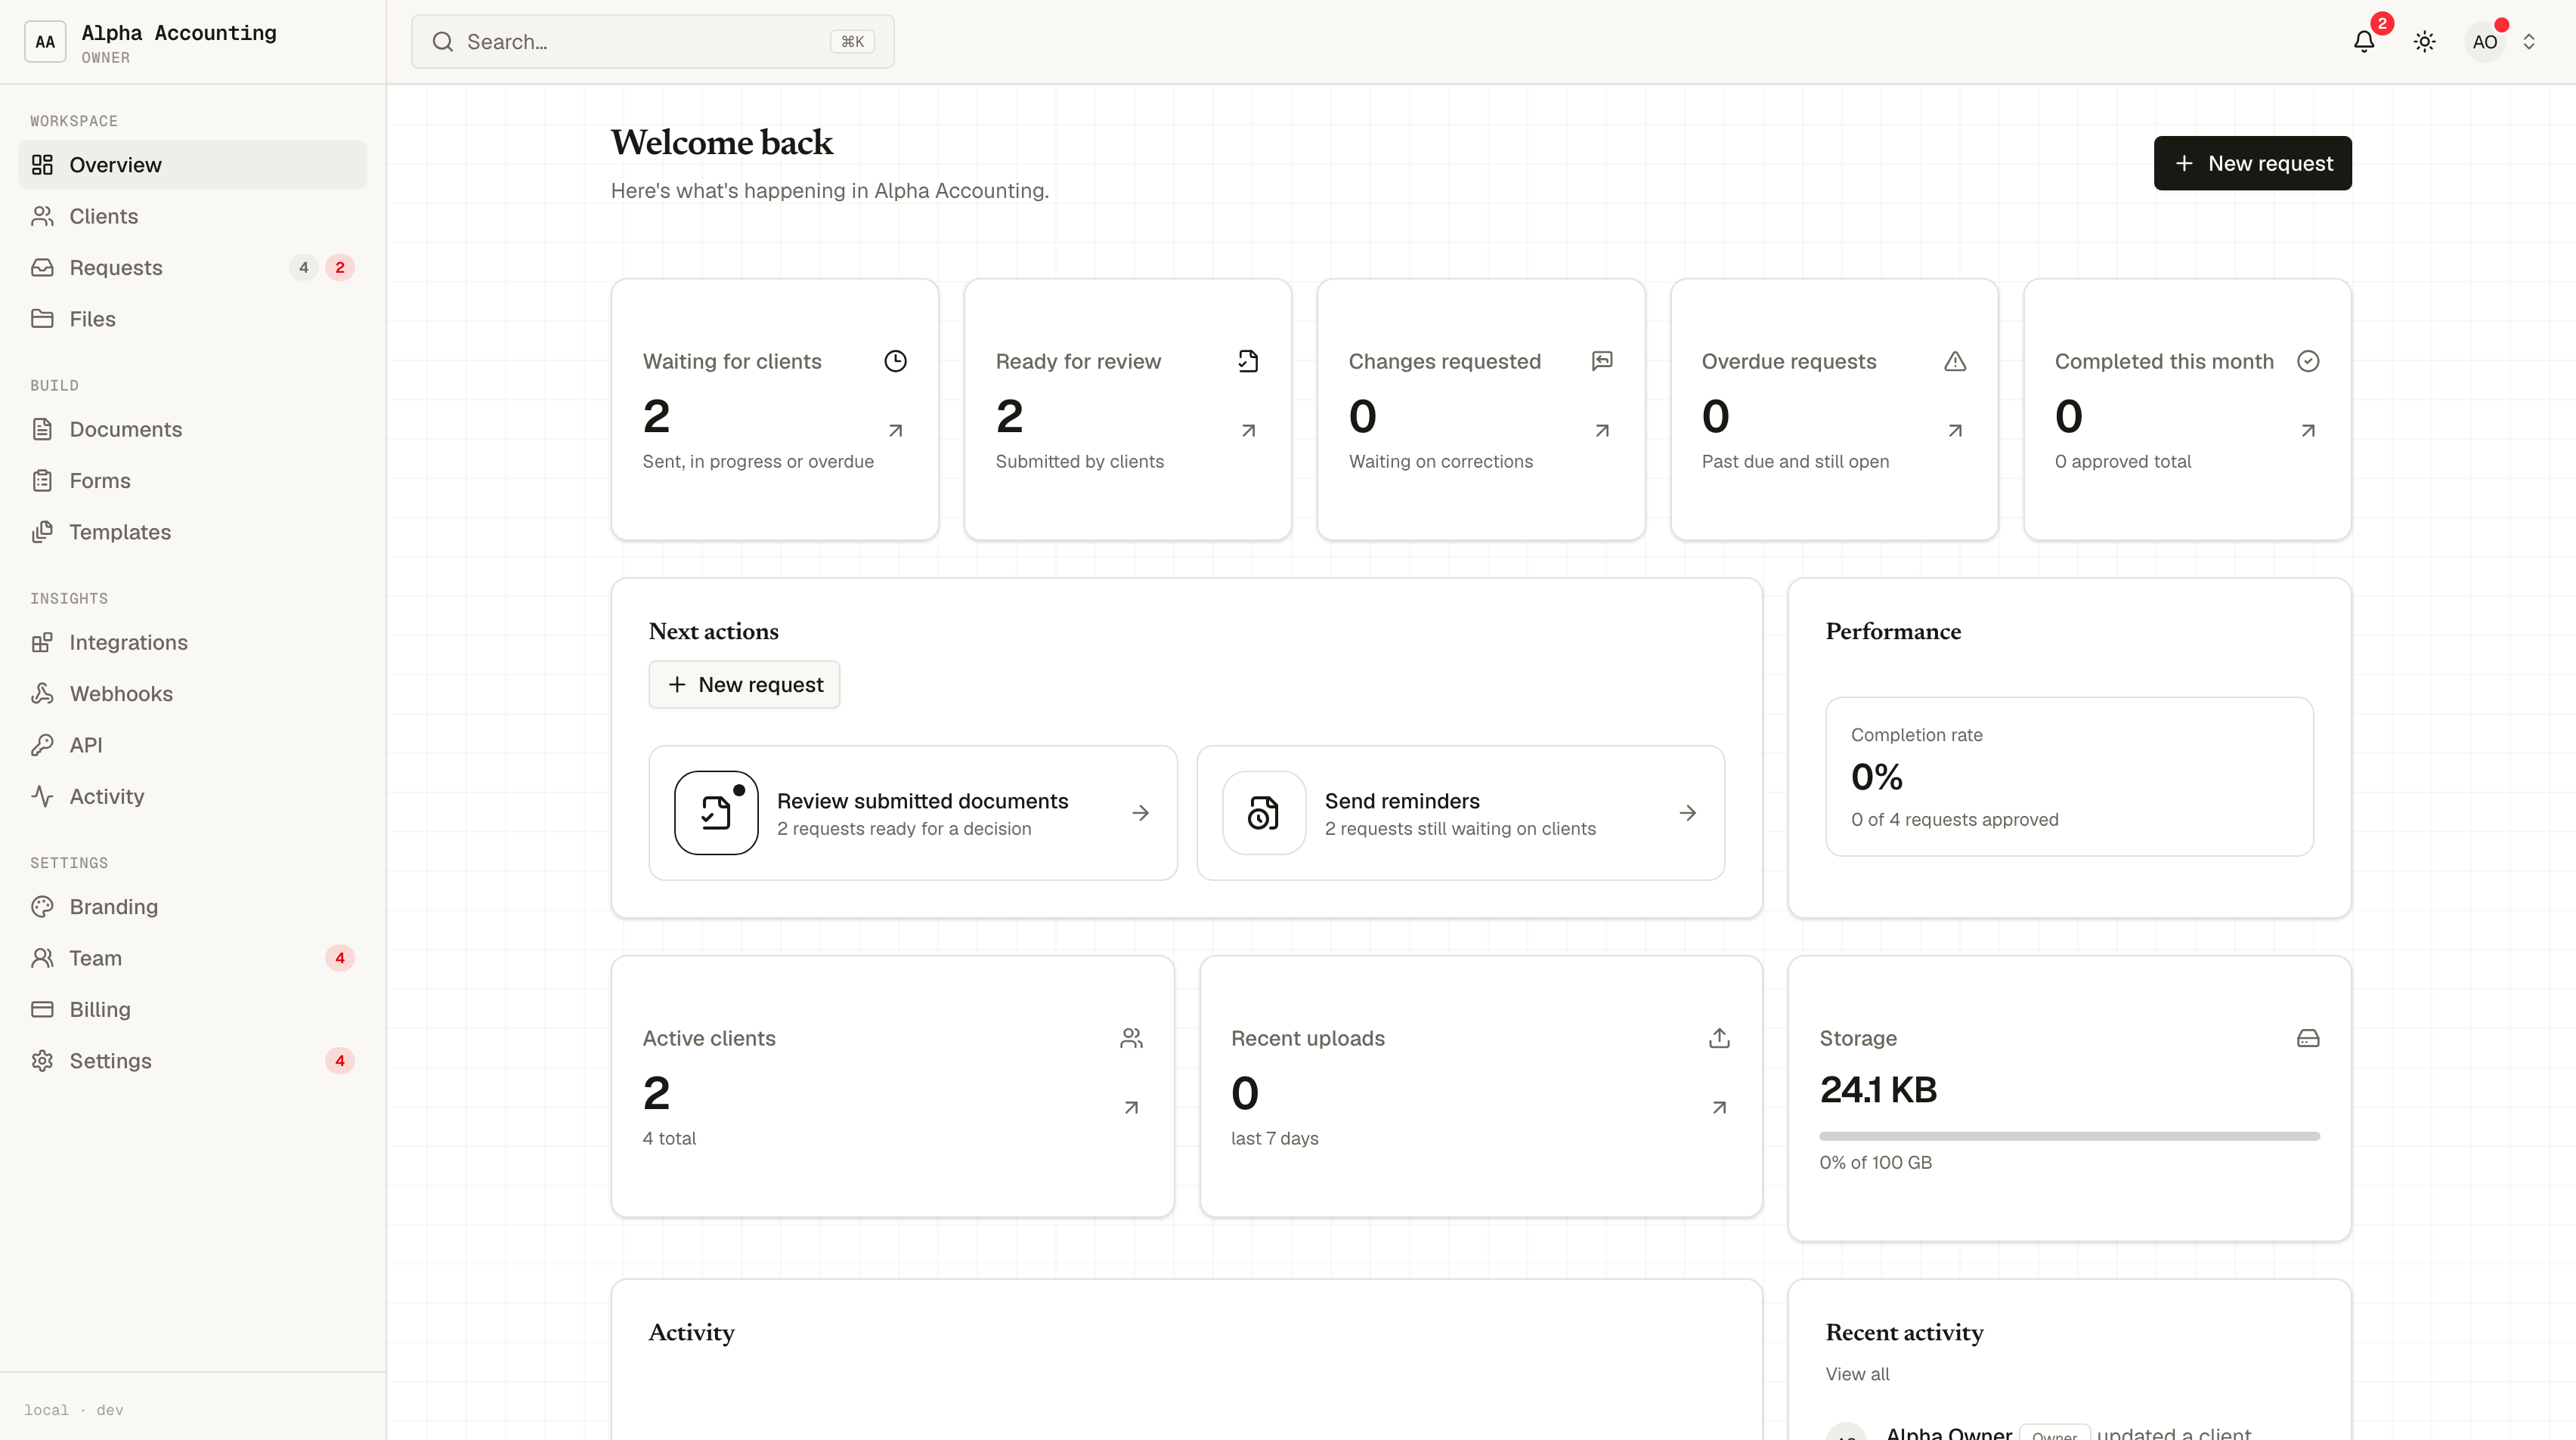Click View all under Recent activity
The height and width of the screenshot is (1440, 2576).
(x=1857, y=1374)
